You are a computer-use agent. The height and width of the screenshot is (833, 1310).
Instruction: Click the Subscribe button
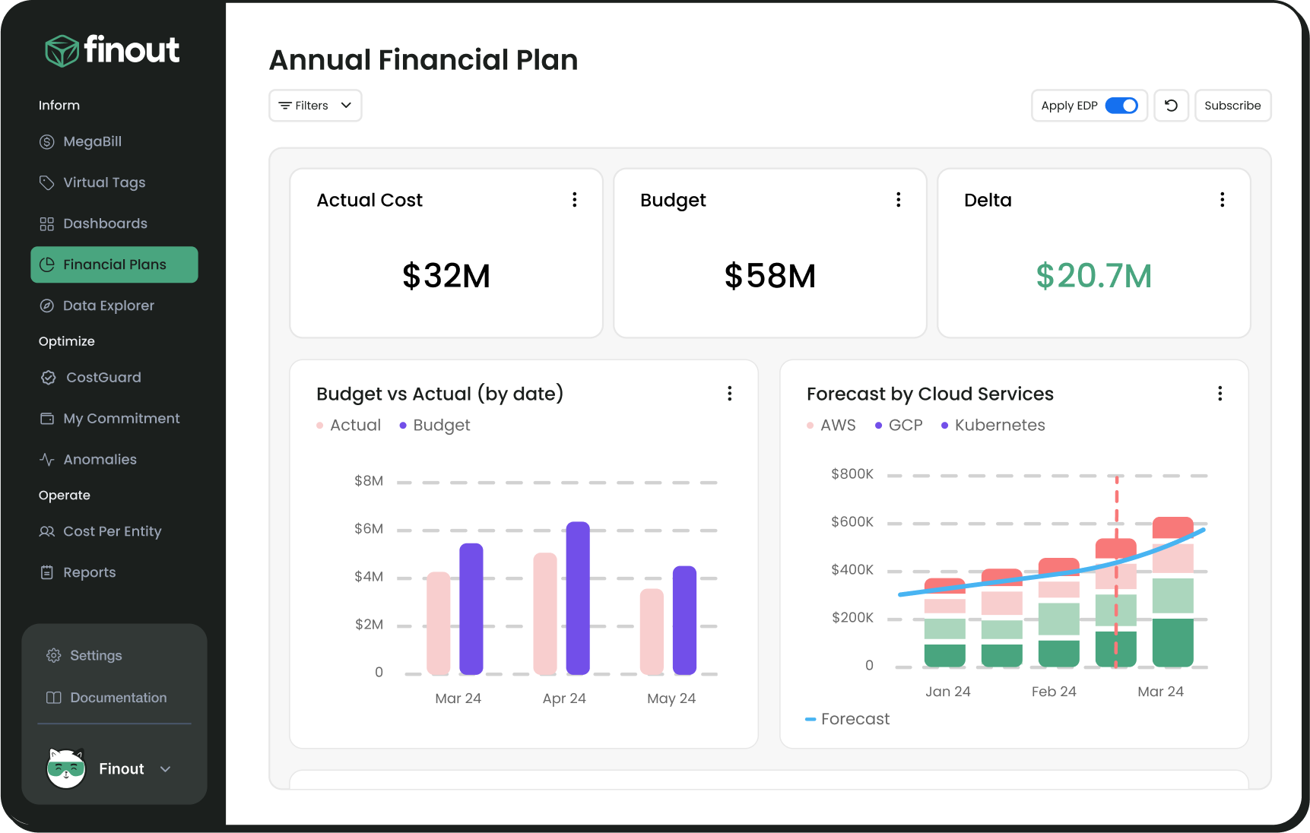point(1232,106)
